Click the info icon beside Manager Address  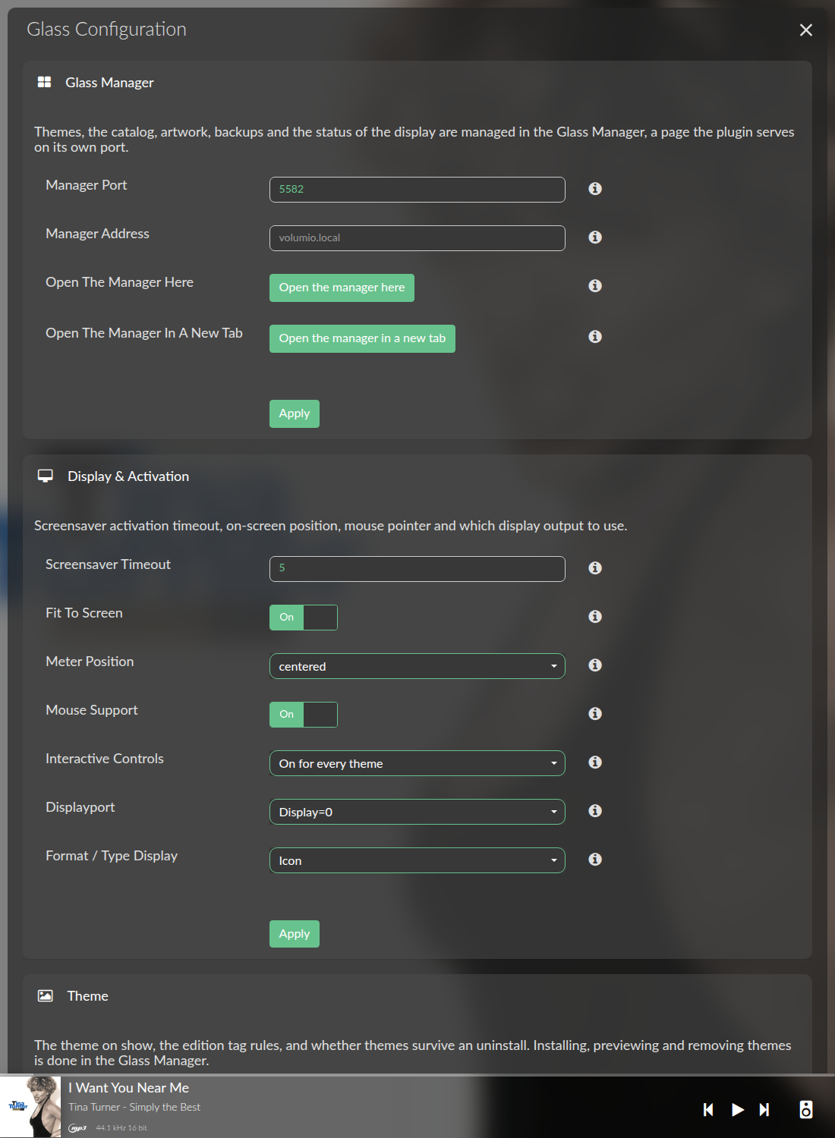[x=595, y=237]
